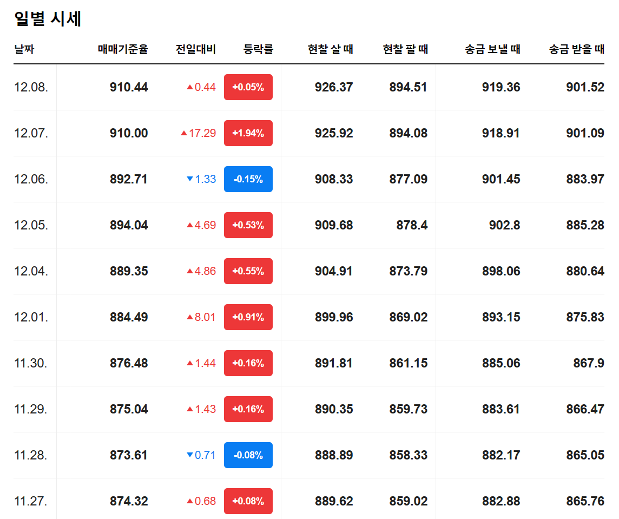Click the 867.9 remittance receive value

pos(589,363)
